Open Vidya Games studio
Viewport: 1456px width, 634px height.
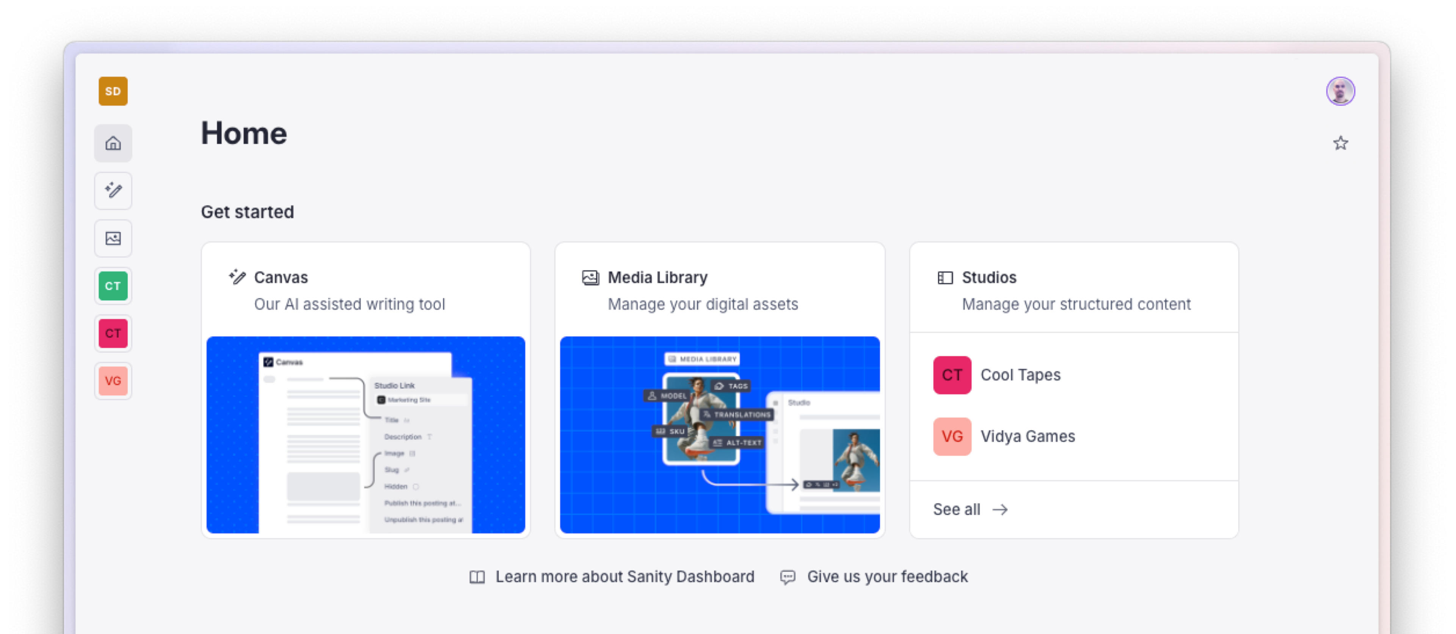click(x=1027, y=436)
